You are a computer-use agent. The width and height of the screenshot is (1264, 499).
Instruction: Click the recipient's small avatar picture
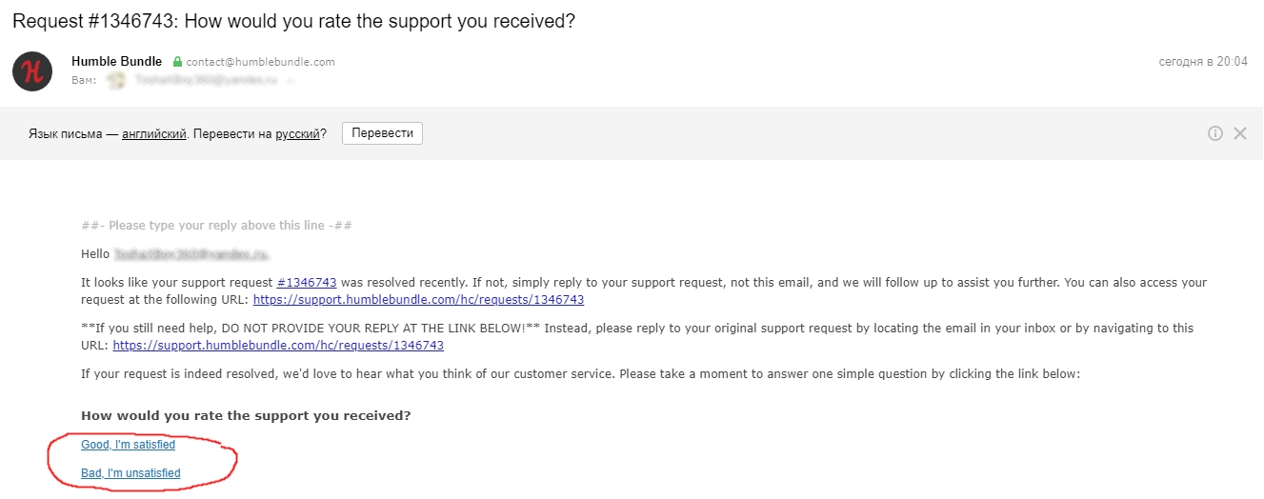[x=116, y=81]
